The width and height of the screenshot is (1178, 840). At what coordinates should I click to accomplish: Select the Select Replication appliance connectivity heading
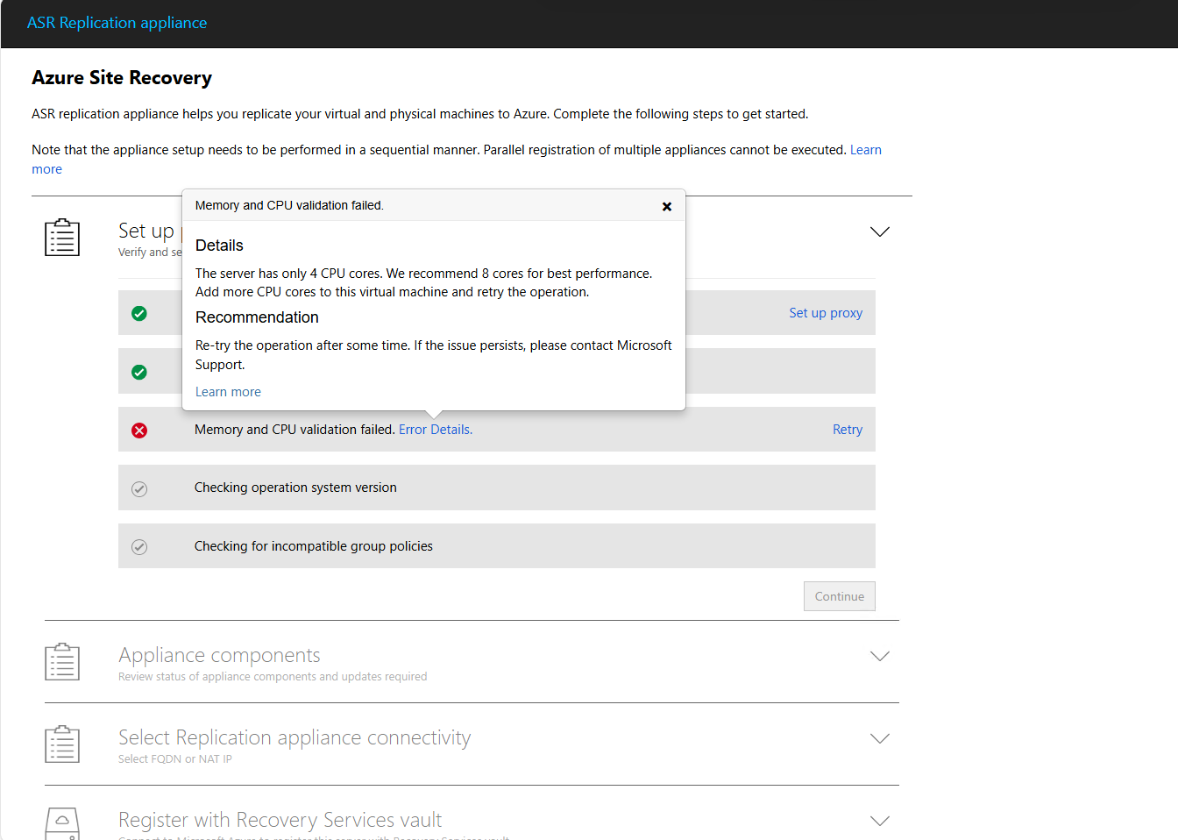click(x=294, y=737)
